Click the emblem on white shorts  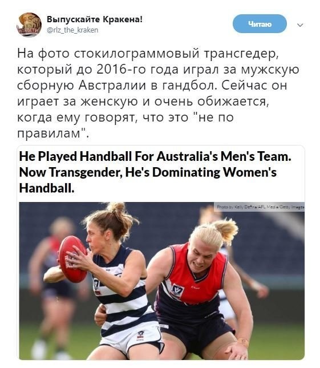tap(140, 335)
